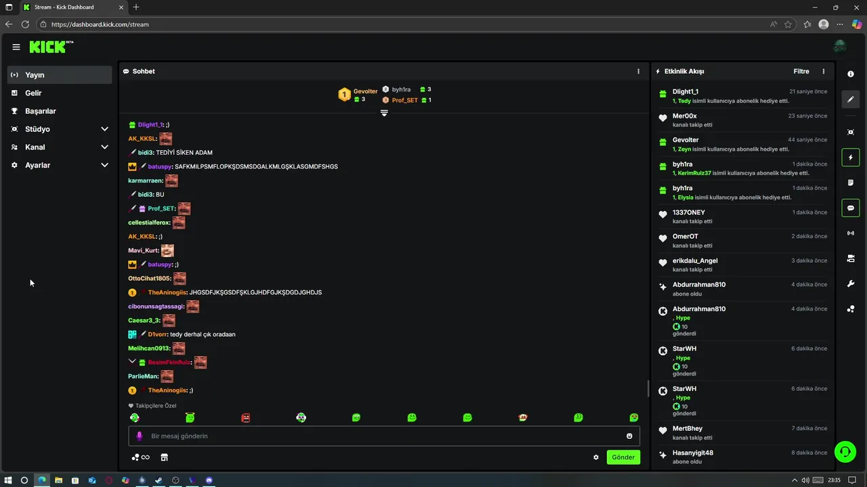The height and width of the screenshot is (487, 867).
Task: Click the channel points infinity icon
Action: point(141,457)
